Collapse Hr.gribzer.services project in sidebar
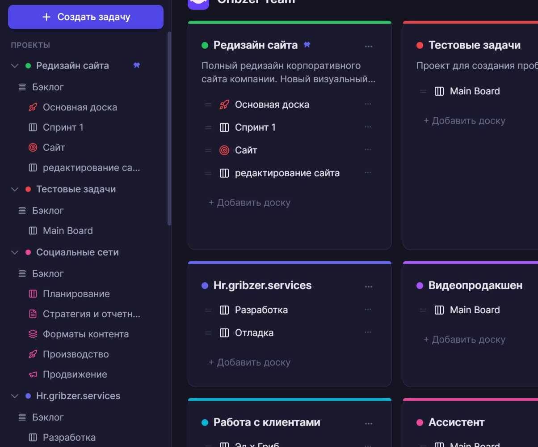The height and width of the screenshot is (447, 538). pos(15,396)
